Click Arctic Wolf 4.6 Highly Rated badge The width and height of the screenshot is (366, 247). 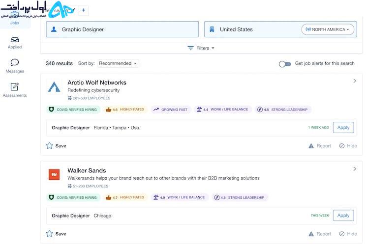coord(125,110)
